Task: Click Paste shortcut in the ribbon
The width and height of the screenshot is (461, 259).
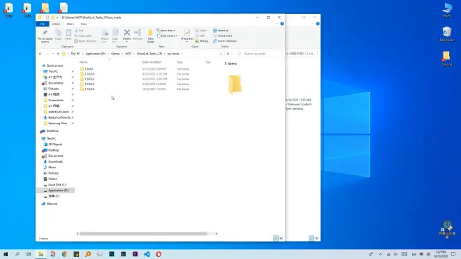Action: [x=85, y=41]
